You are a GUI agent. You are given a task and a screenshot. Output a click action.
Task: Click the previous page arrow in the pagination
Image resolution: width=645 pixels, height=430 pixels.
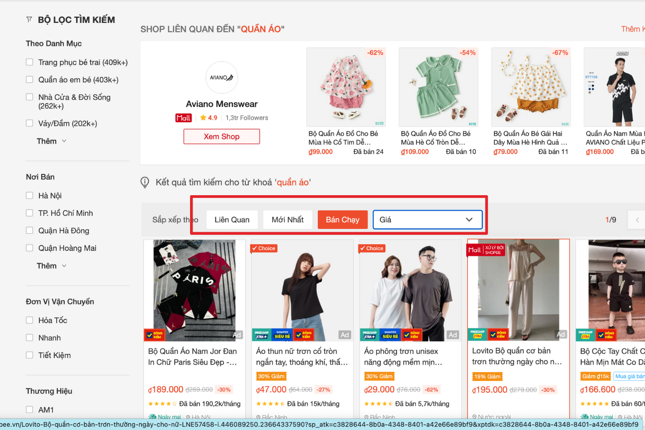tap(637, 220)
